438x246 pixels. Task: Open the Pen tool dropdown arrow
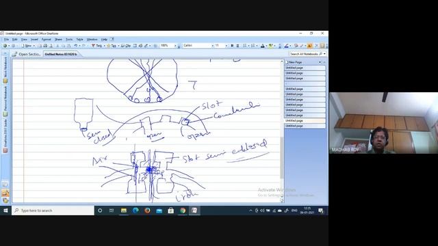pyautogui.click(x=149, y=46)
